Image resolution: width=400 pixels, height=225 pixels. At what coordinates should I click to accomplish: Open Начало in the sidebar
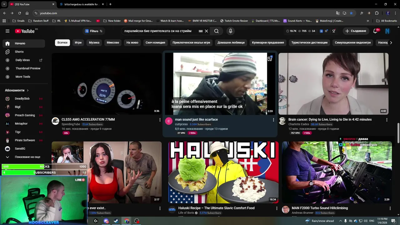coord(23,43)
